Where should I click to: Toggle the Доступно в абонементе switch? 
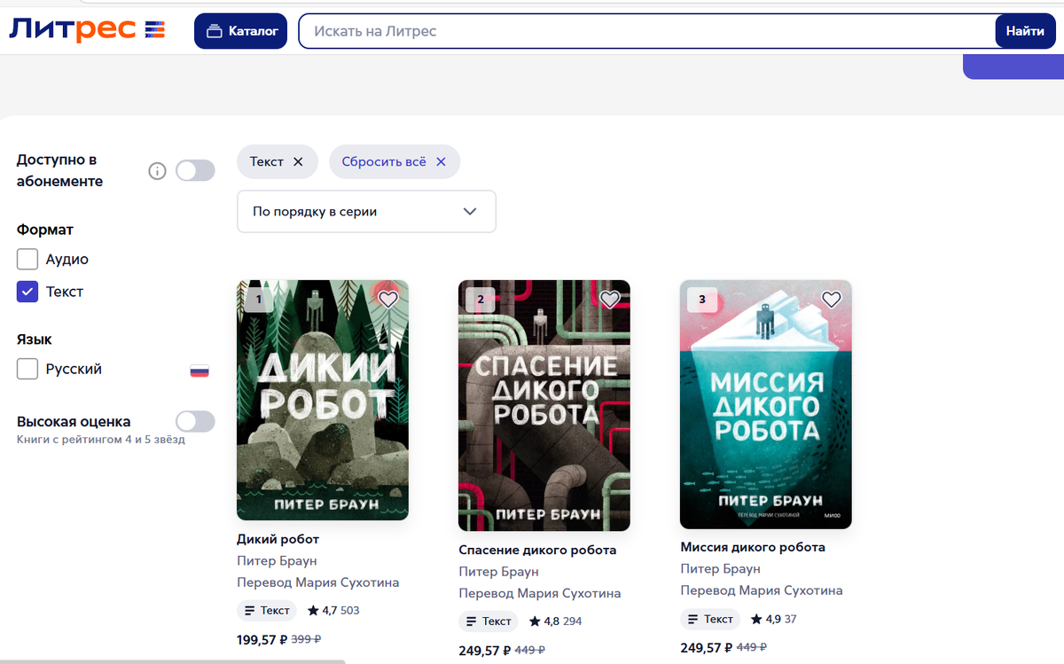[x=195, y=170]
